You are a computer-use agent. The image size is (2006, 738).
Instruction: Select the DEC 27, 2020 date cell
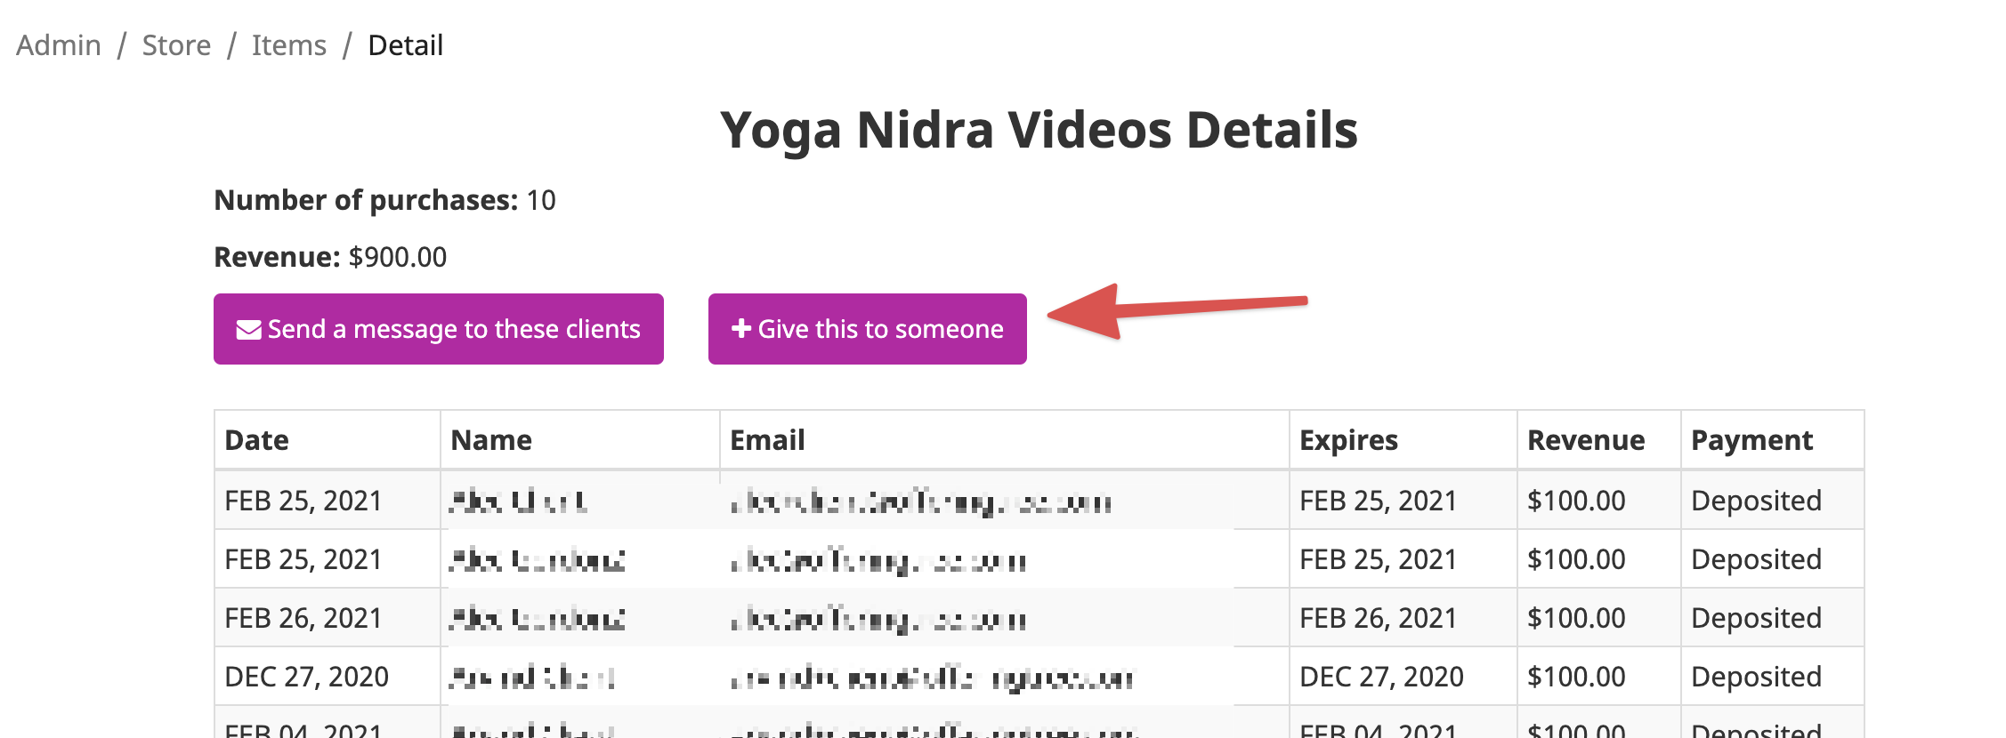[307, 677]
